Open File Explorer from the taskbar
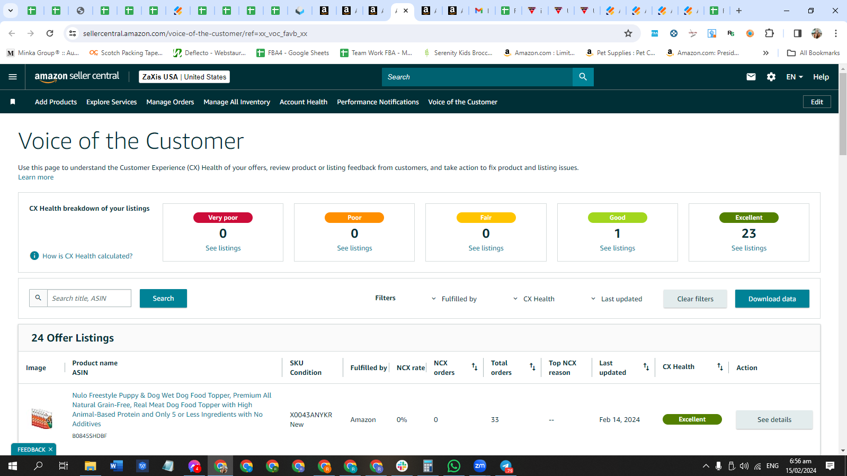 [x=90, y=466]
